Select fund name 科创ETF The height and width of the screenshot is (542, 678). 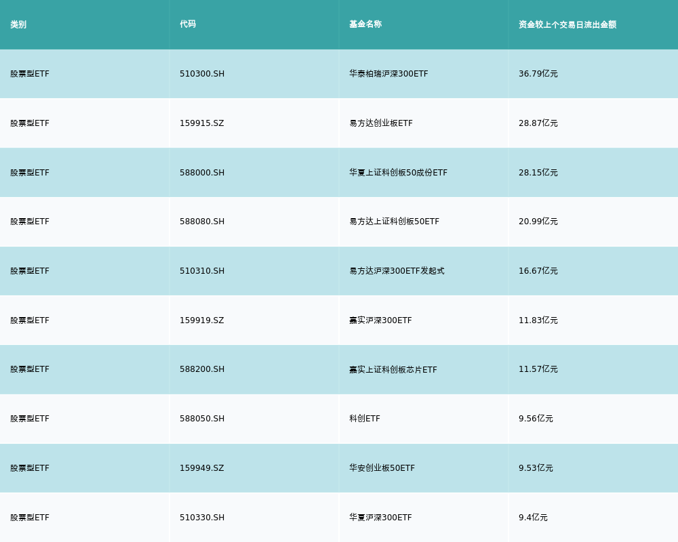coord(365,419)
